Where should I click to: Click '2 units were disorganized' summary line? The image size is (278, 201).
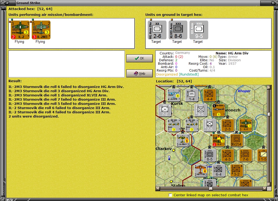34,116
